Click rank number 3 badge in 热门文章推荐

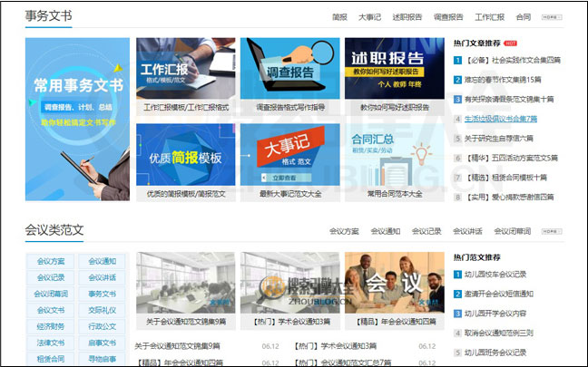[x=458, y=99]
